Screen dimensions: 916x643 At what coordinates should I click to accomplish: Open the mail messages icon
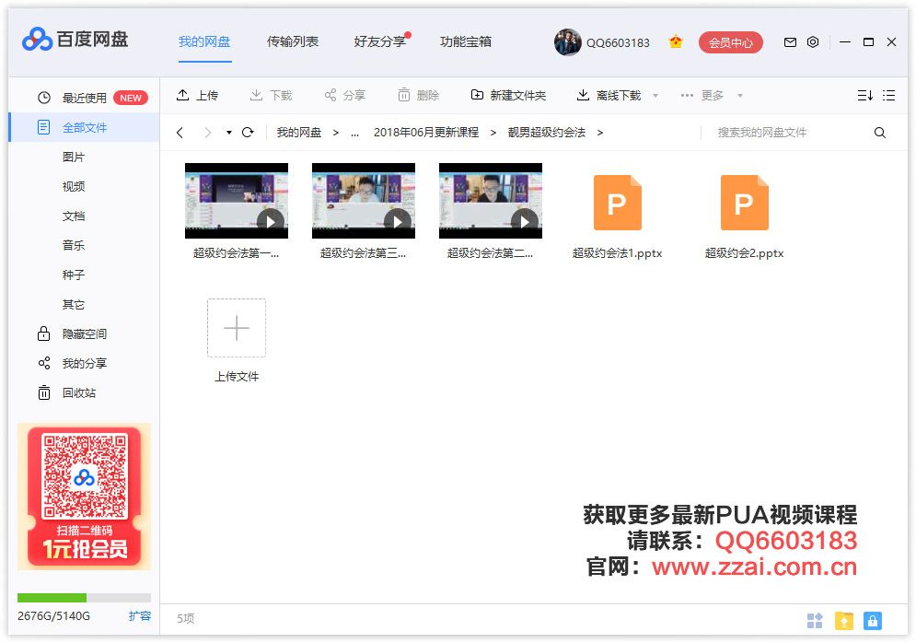tap(790, 42)
